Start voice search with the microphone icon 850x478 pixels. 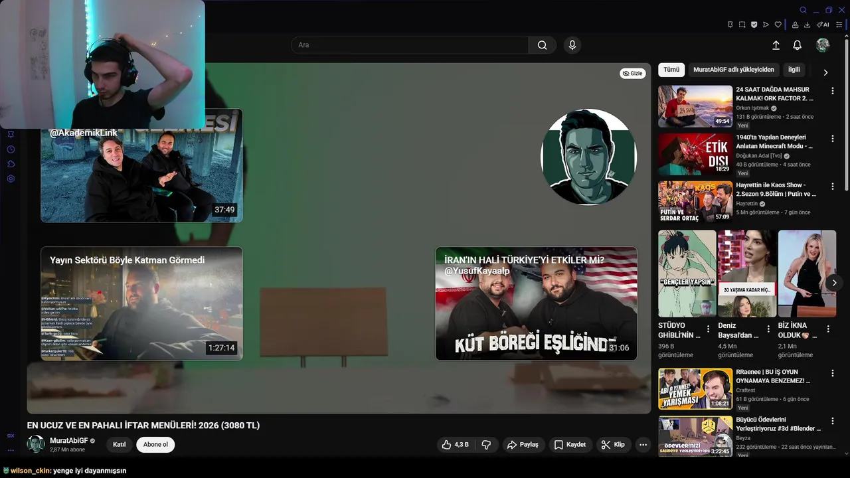coord(572,45)
